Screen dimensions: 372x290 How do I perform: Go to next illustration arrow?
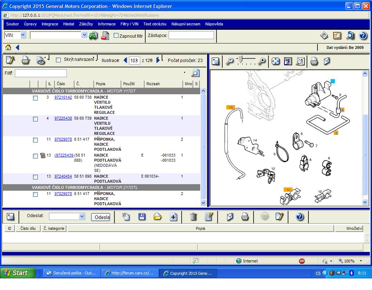tap(158, 60)
